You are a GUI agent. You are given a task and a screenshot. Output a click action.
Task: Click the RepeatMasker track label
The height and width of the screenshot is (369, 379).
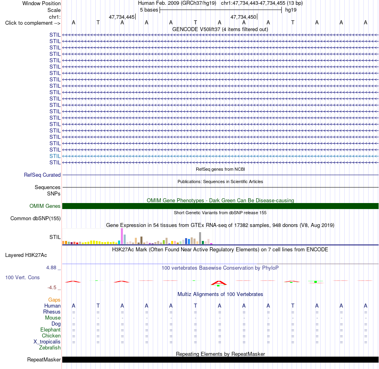pyautogui.click(x=44, y=359)
